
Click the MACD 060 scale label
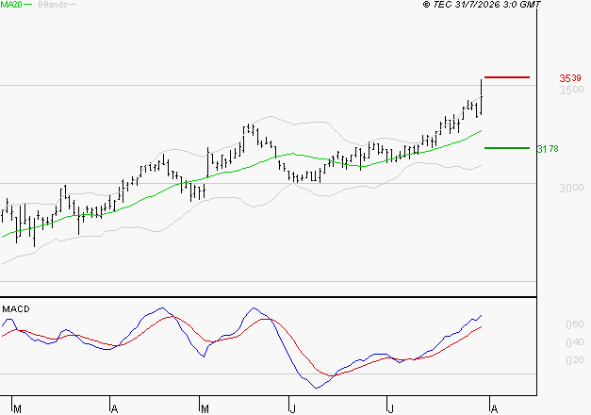(x=575, y=324)
